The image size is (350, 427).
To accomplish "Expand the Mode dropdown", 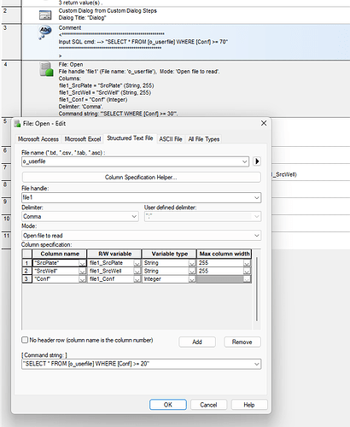I will 256,236.
